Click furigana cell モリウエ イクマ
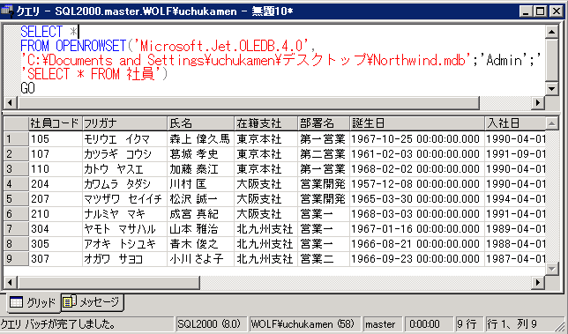568x334 pixels. click(x=124, y=139)
